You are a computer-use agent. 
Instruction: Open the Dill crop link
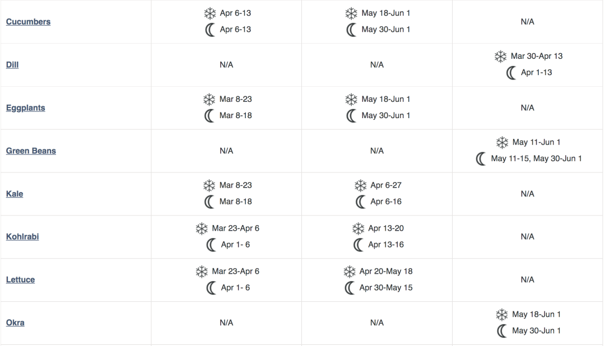[x=12, y=65]
